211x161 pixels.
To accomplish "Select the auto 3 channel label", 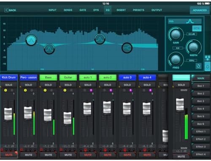I will pyautogui.click(x=127, y=77).
